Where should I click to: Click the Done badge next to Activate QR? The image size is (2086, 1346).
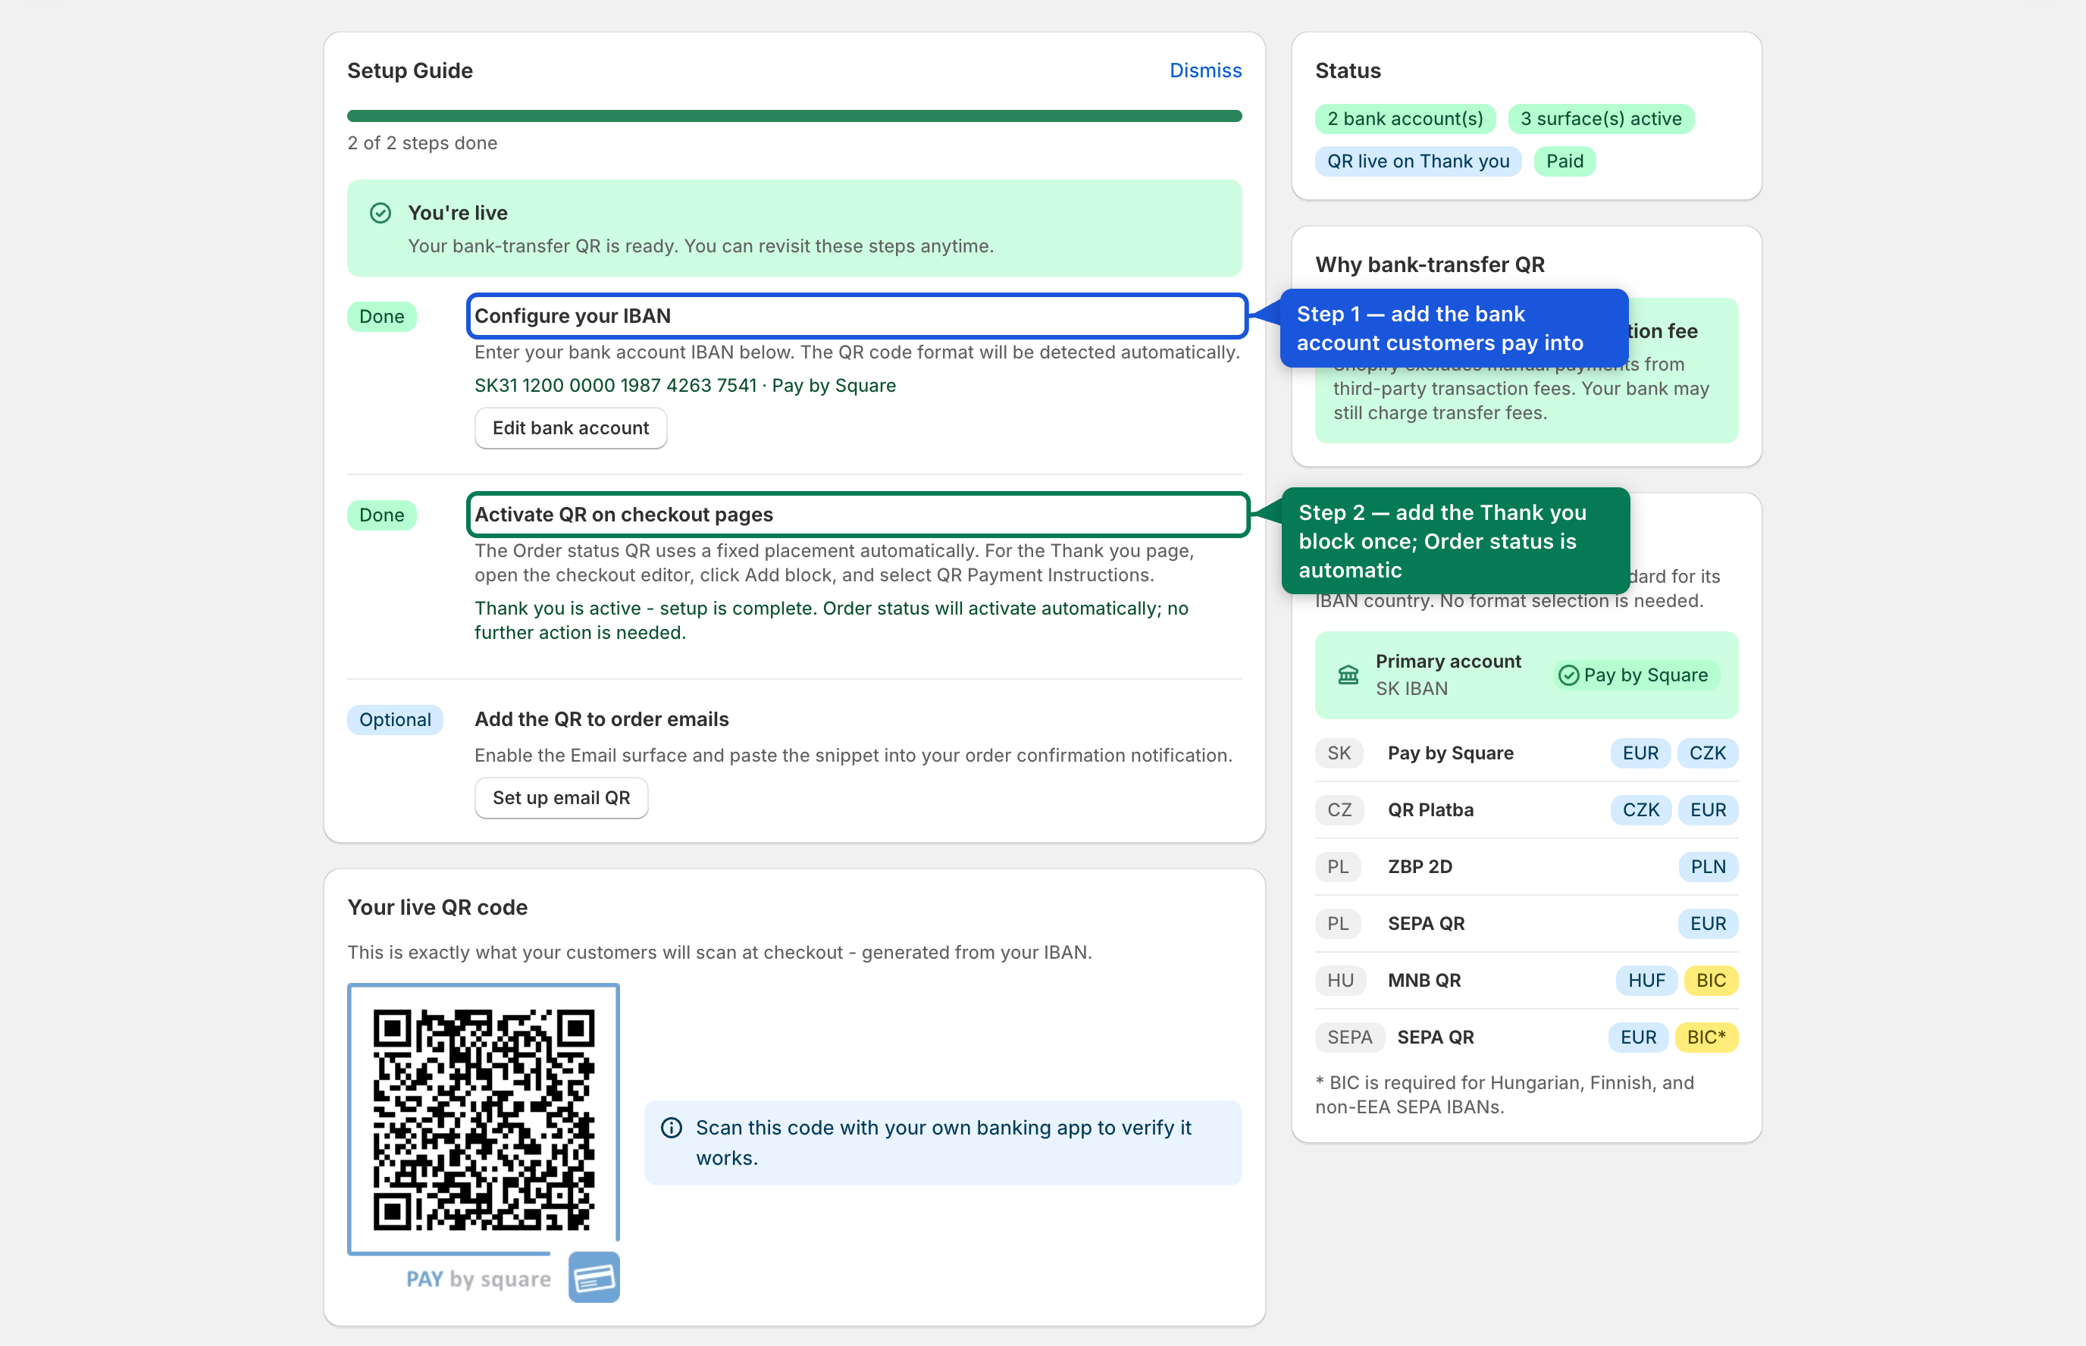(382, 515)
